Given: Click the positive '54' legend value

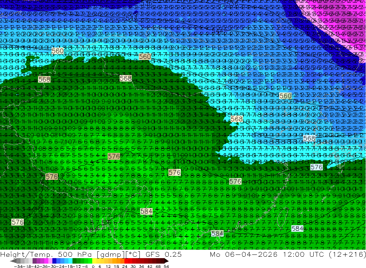Looking at the screenshot, I should 166,267.
